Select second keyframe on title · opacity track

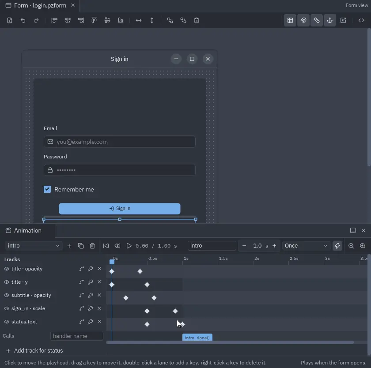[x=140, y=271]
